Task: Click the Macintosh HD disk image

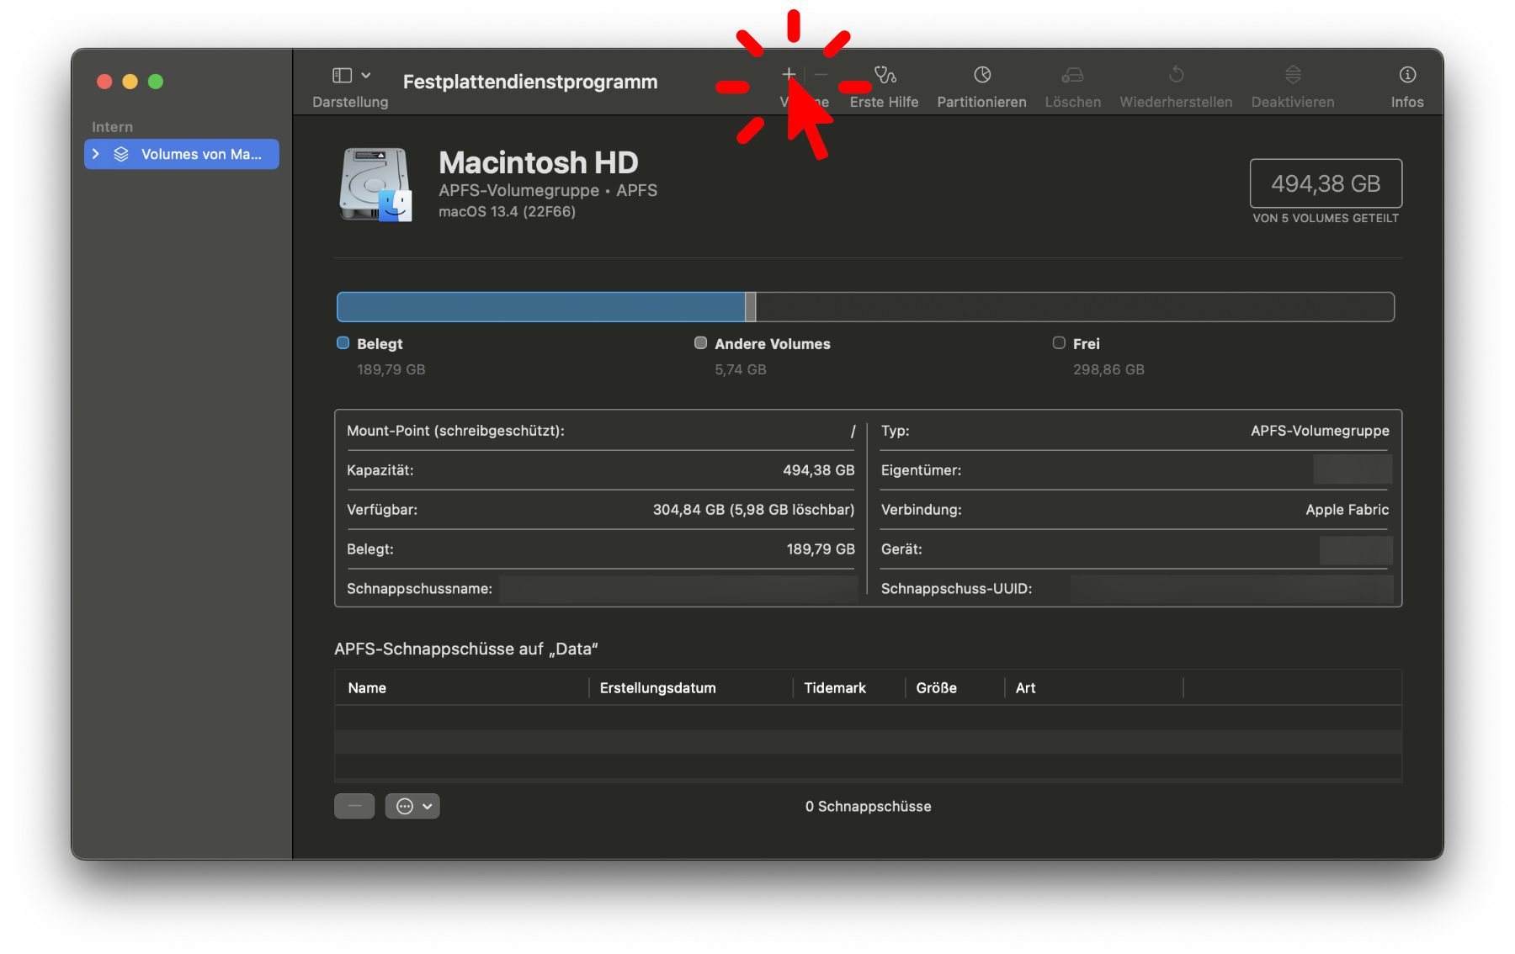Action: [x=375, y=185]
